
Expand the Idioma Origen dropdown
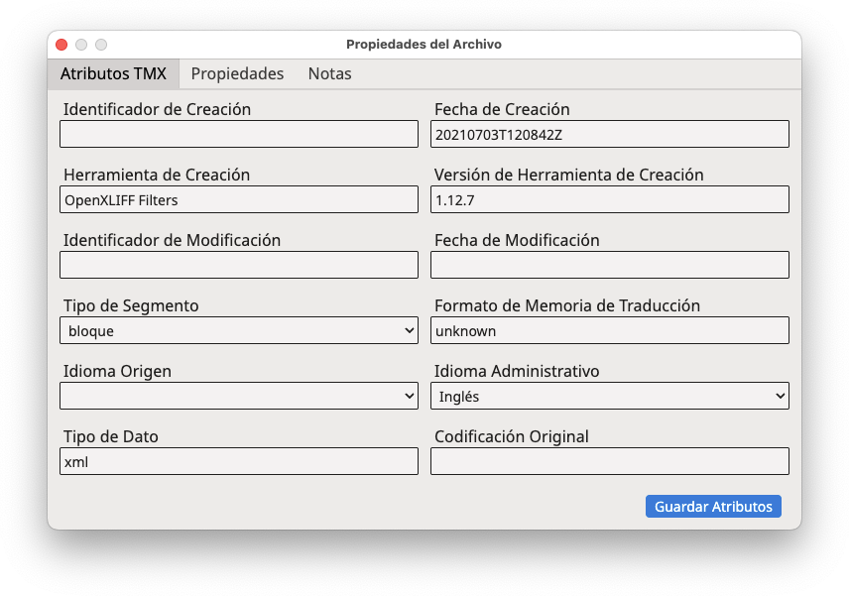pyautogui.click(x=239, y=397)
